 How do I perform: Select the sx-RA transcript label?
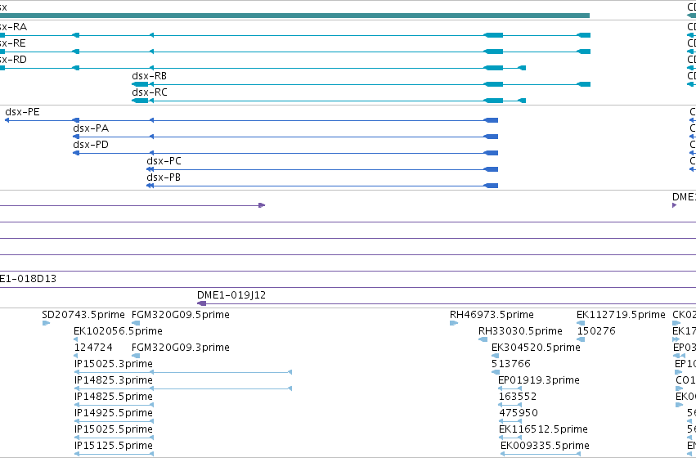13,27
